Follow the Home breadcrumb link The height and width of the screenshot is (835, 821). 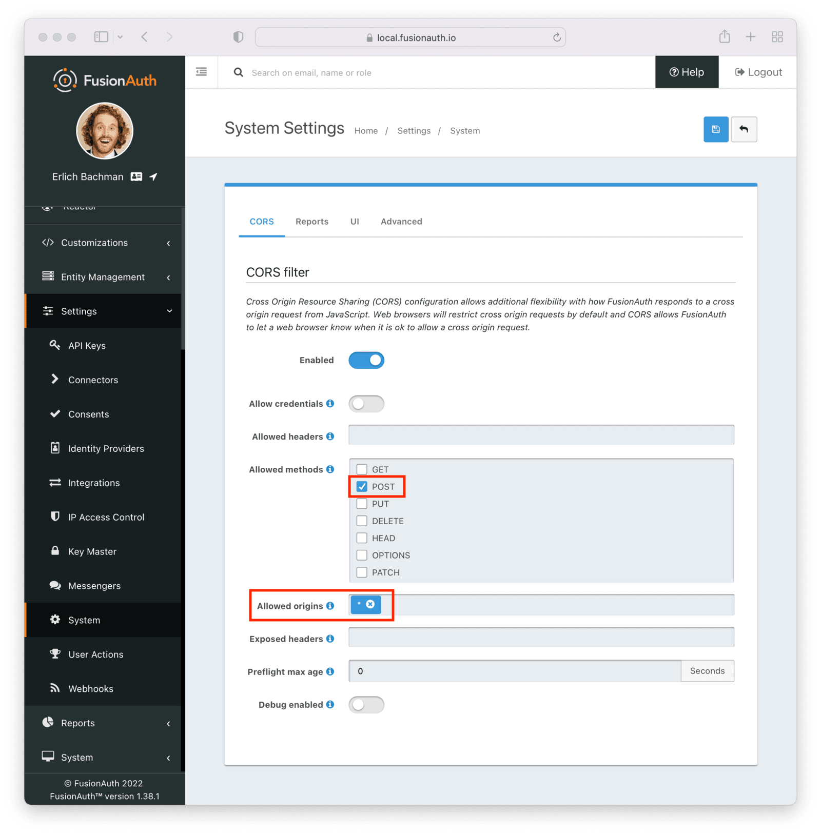click(x=366, y=131)
